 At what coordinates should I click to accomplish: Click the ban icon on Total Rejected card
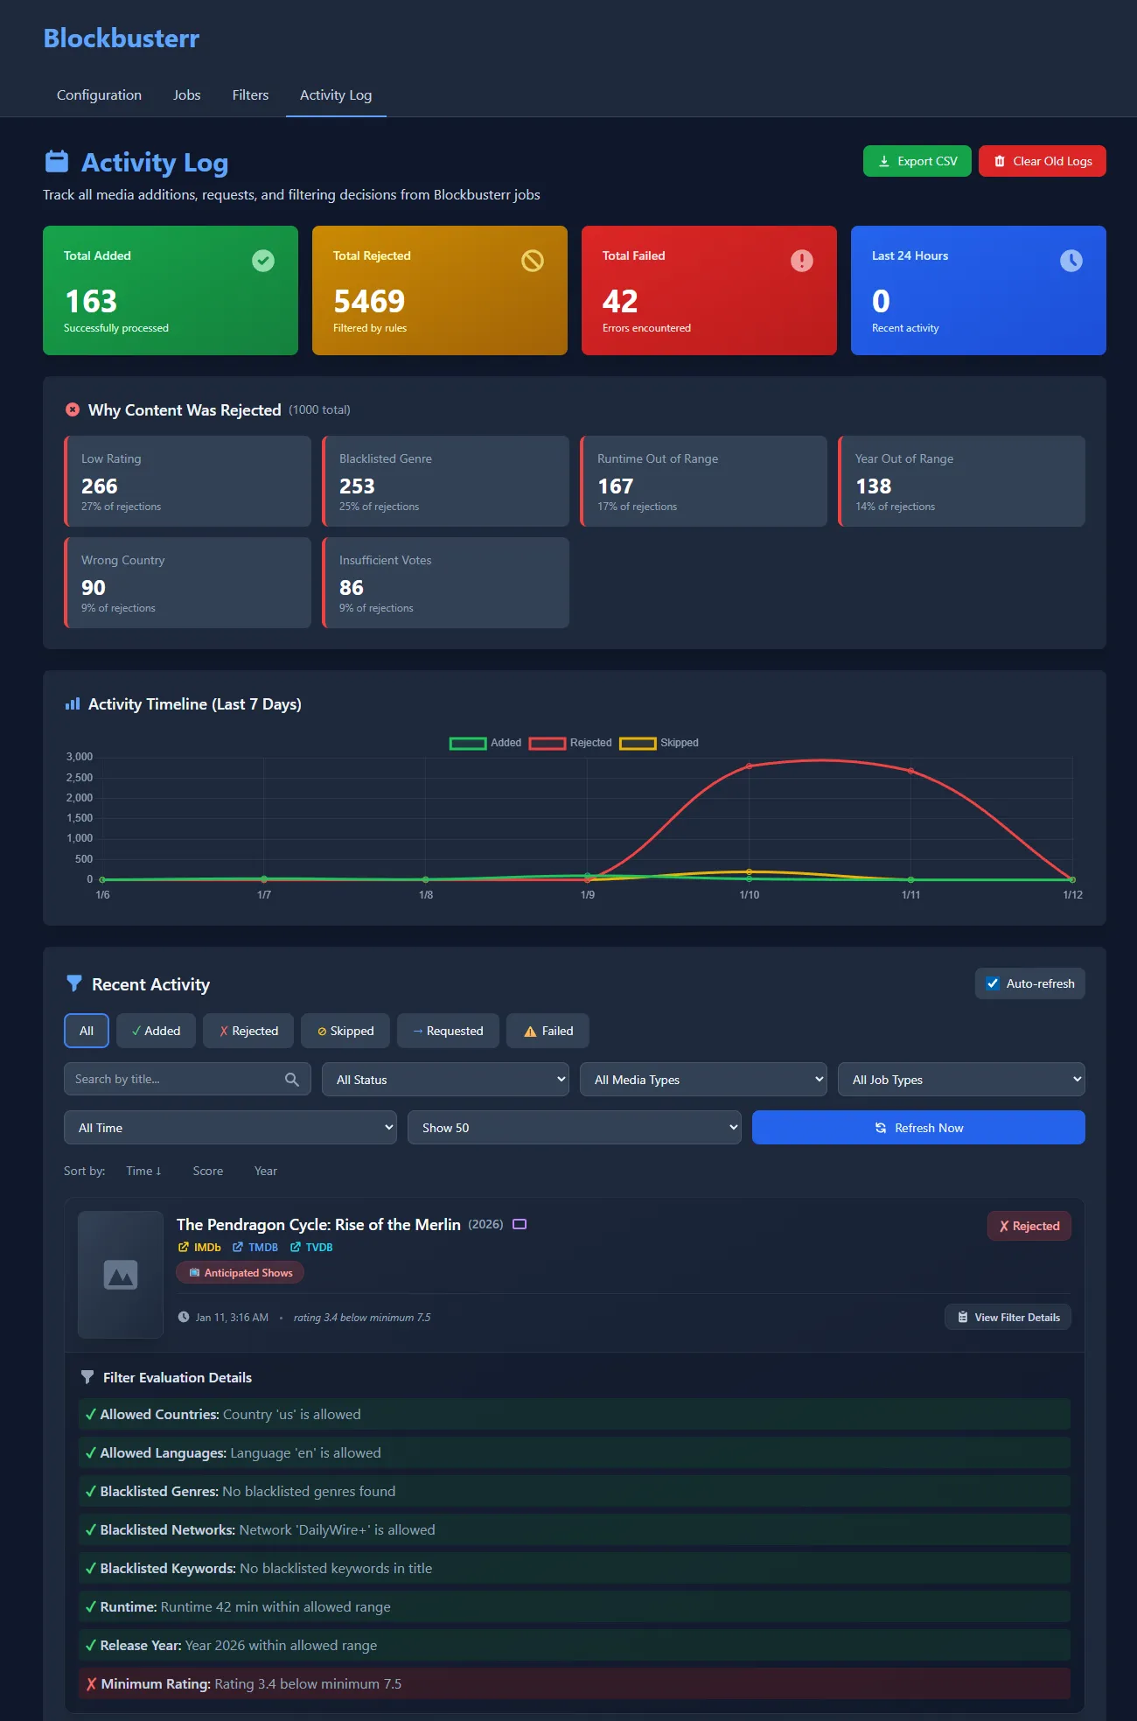pos(533,261)
